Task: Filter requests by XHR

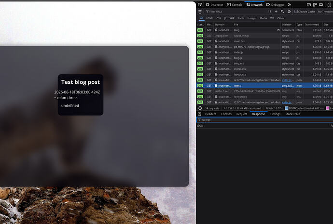Action: tap(232, 18)
